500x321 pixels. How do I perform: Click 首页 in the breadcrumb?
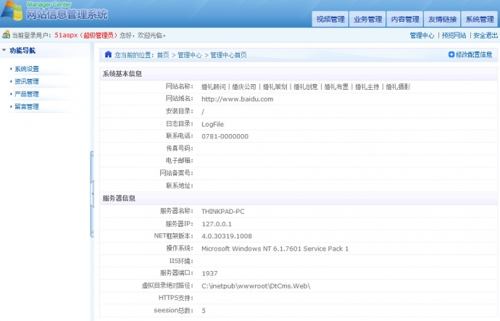(x=163, y=55)
